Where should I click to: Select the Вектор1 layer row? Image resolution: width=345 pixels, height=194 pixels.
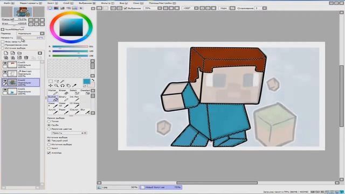[21, 73]
